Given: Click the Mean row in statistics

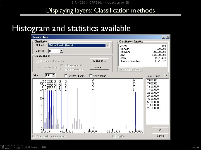Looking at the screenshot, I should click(x=143, y=58).
